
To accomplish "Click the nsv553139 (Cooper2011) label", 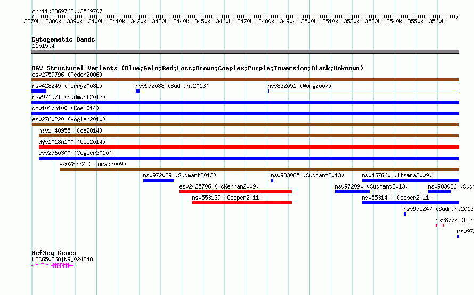I will (x=227, y=198).
